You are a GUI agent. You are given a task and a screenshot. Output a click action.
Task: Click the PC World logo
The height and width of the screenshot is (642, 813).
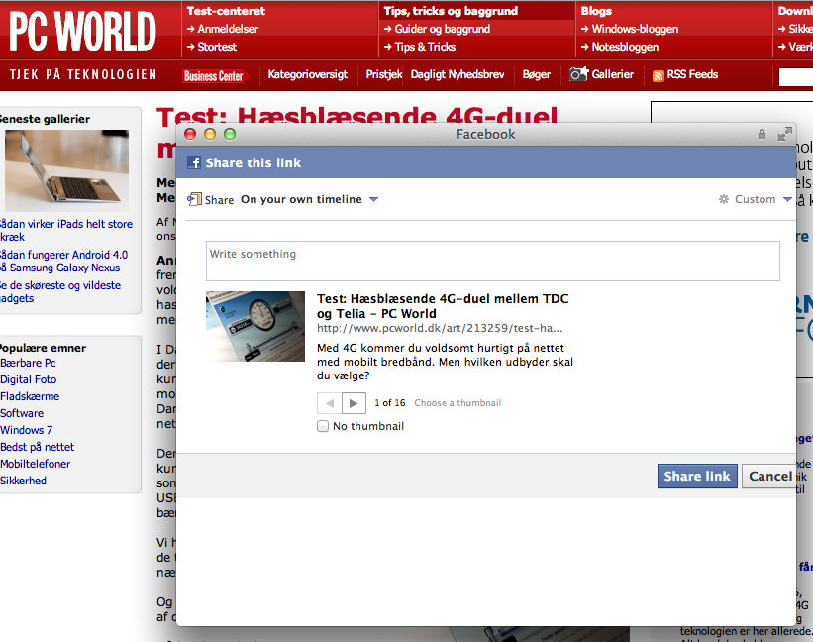(82, 31)
